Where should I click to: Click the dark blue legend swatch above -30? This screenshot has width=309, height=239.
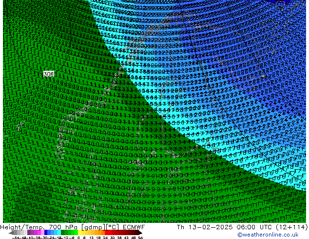tap(46, 233)
